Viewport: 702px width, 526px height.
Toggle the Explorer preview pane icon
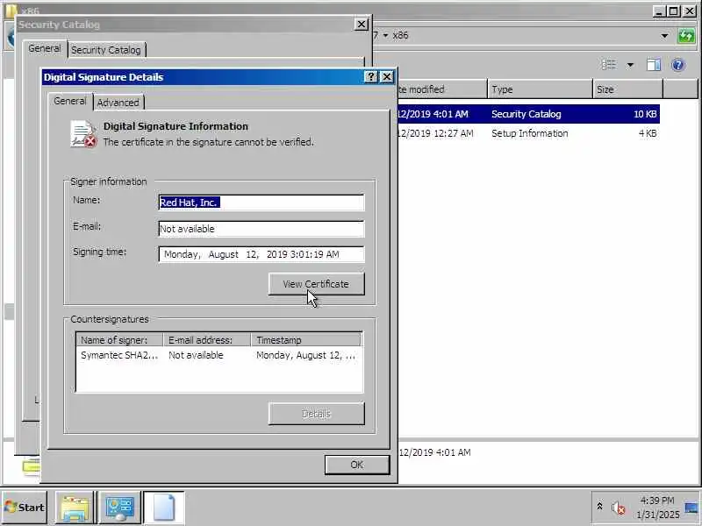pos(654,65)
